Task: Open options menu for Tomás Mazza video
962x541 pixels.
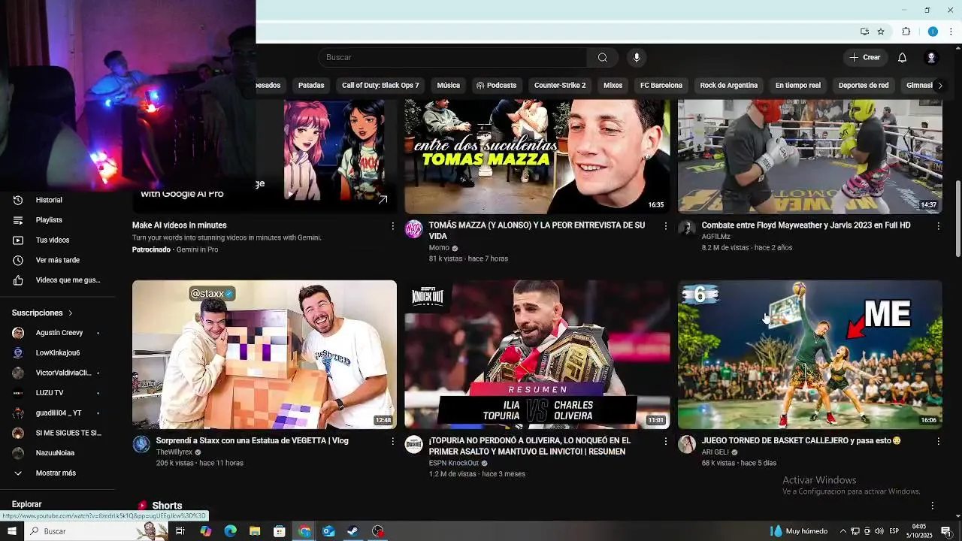Action: click(x=665, y=225)
